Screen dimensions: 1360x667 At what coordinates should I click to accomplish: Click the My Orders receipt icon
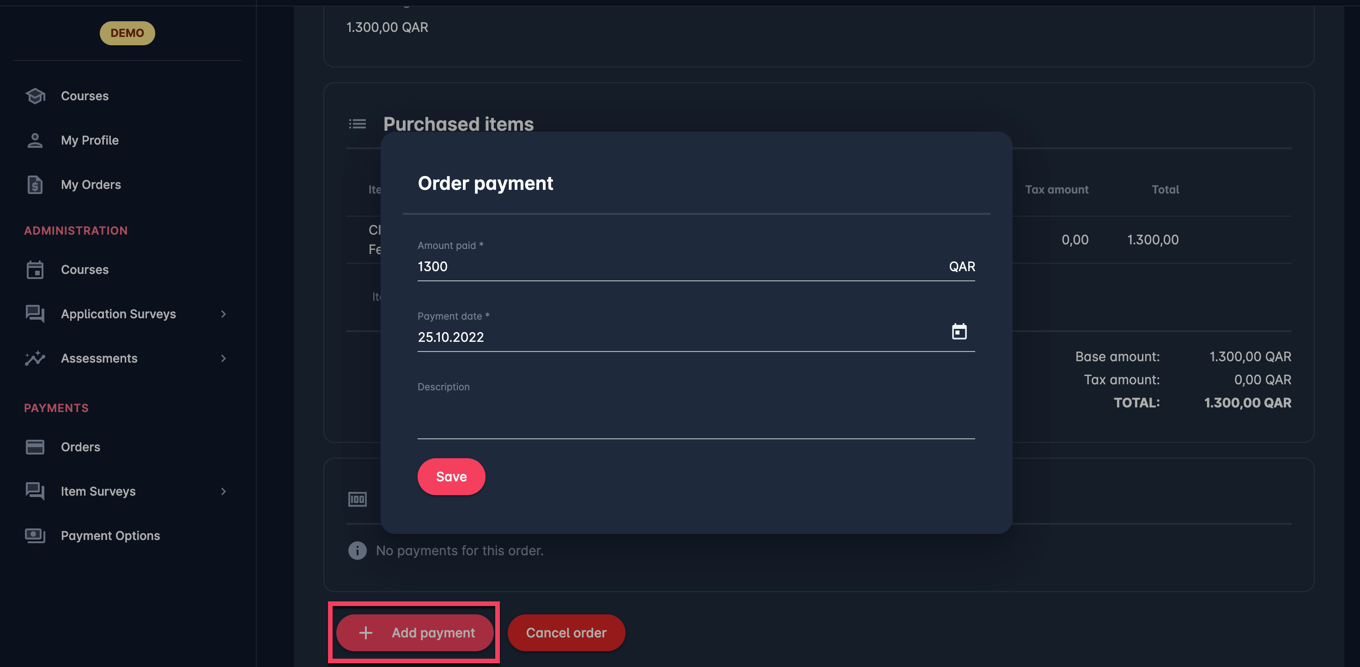[35, 185]
